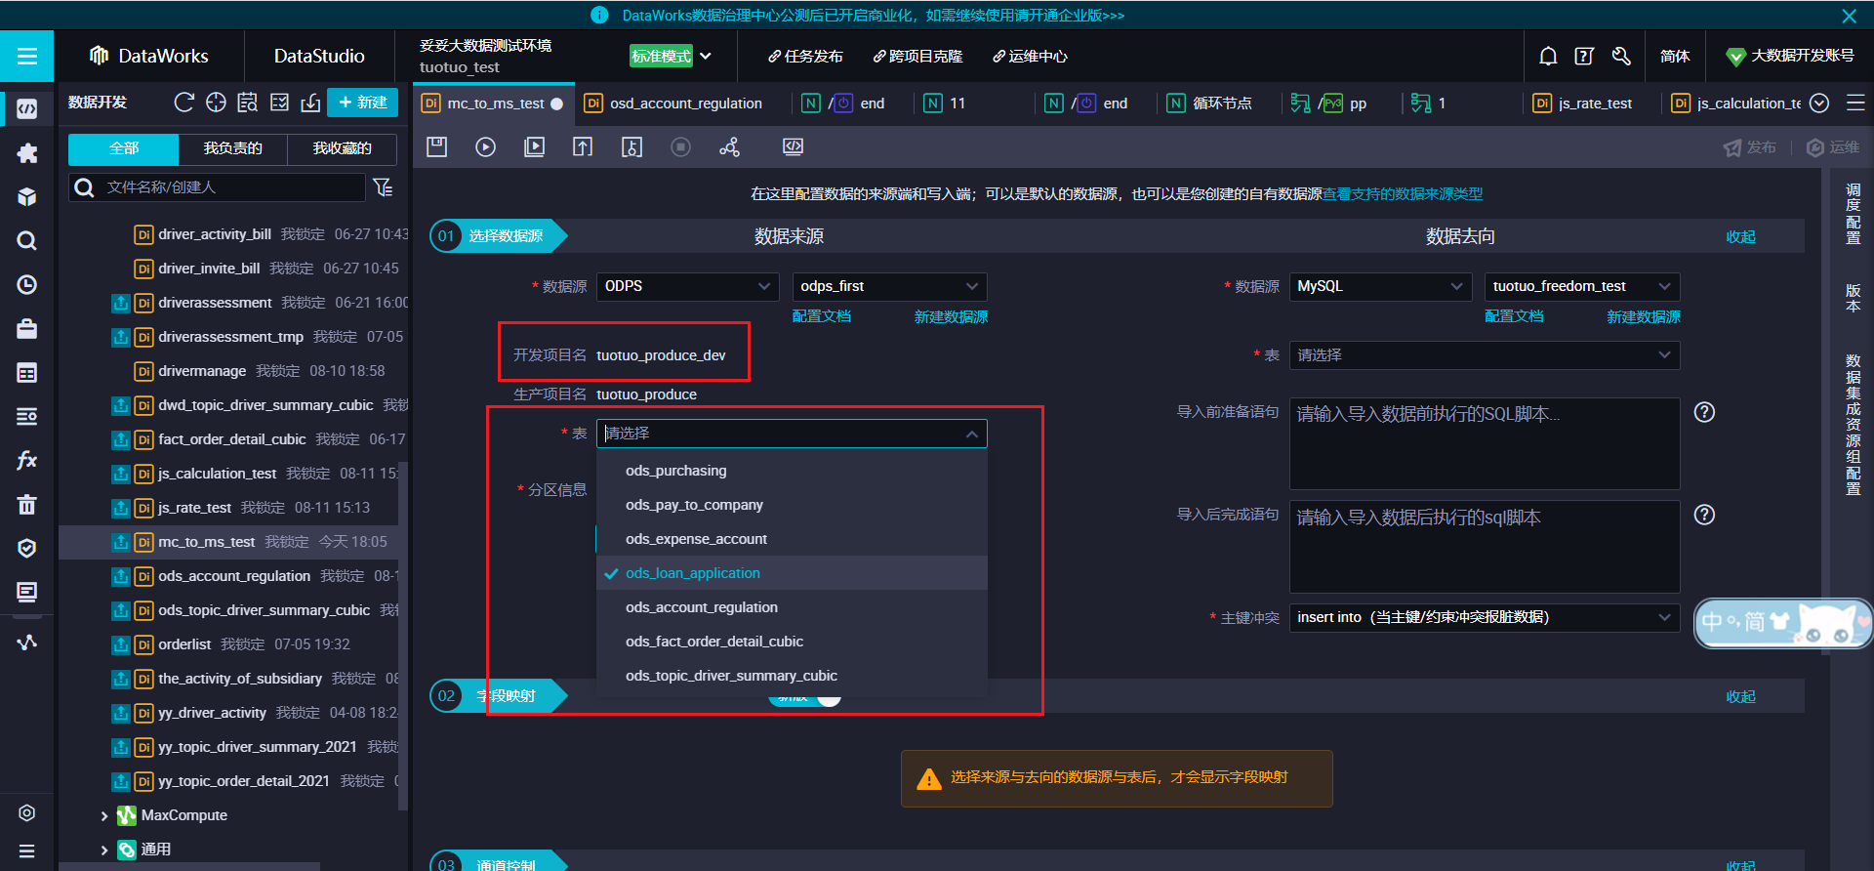Open 运维中心 link in header

(x=1030, y=57)
